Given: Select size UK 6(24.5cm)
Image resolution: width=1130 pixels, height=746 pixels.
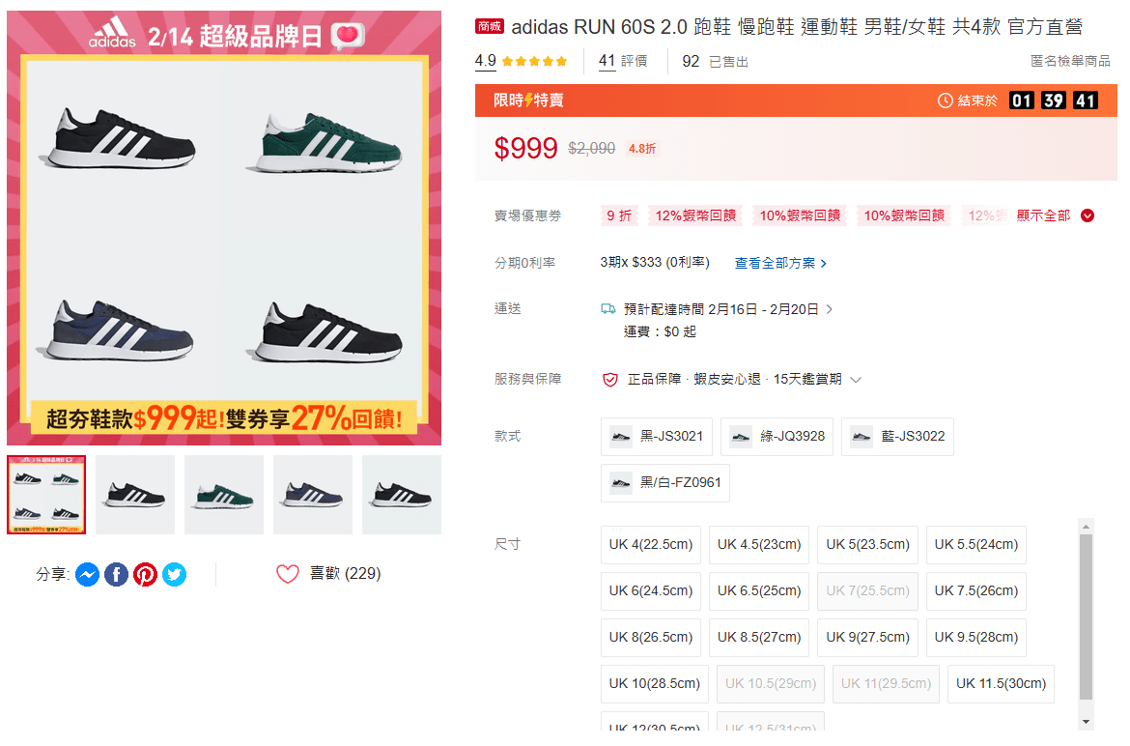Looking at the screenshot, I should (650, 590).
